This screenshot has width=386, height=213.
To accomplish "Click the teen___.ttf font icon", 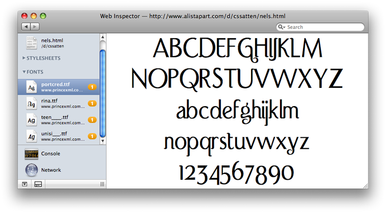I will click(x=32, y=120).
